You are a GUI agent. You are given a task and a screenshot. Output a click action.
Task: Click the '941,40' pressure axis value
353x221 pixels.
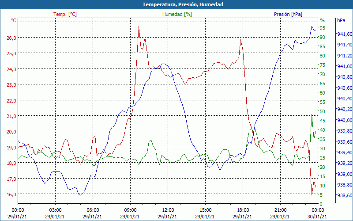[345, 45]
